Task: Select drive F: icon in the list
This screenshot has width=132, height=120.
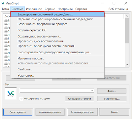Action: click(6, 28)
